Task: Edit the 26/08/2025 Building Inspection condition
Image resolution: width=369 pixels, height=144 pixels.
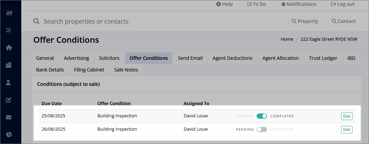Action: [x=347, y=130]
